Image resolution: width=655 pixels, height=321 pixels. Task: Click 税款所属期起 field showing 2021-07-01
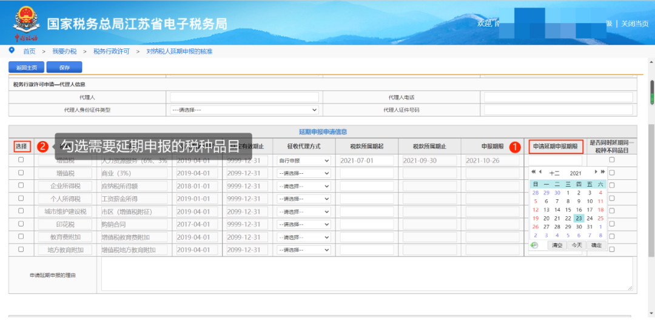(x=367, y=160)
